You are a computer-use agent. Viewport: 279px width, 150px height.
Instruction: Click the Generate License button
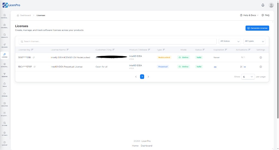[257, 28]
